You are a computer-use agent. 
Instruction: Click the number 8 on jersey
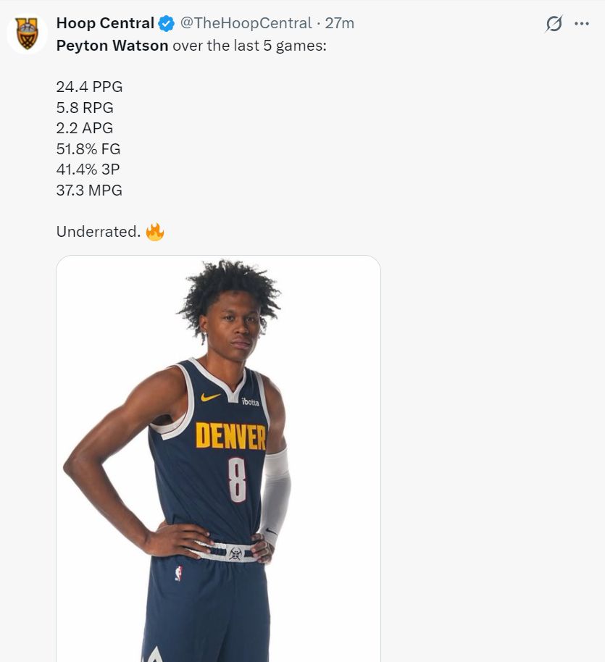pos(237,480)
